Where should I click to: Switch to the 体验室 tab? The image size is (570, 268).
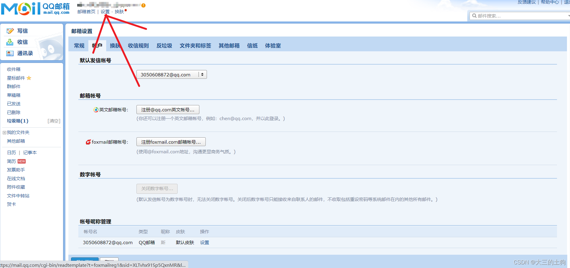(273, 46)
